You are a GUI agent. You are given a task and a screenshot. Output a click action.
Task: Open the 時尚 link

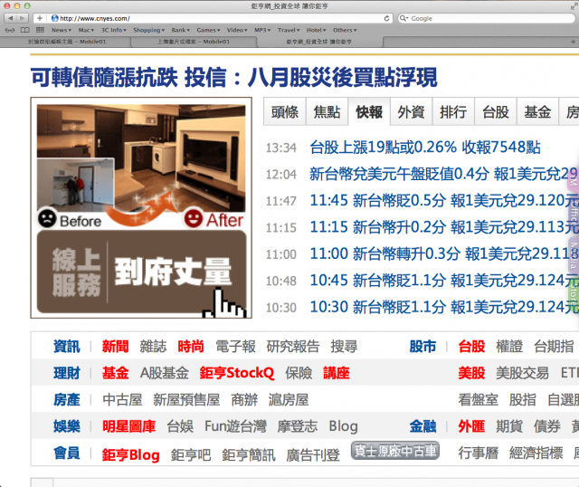[191, 347]
